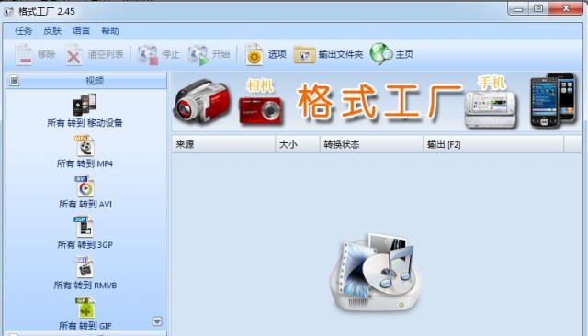Open the 帮助 menu
Screen dimensions: 588x336
[110, 30]
